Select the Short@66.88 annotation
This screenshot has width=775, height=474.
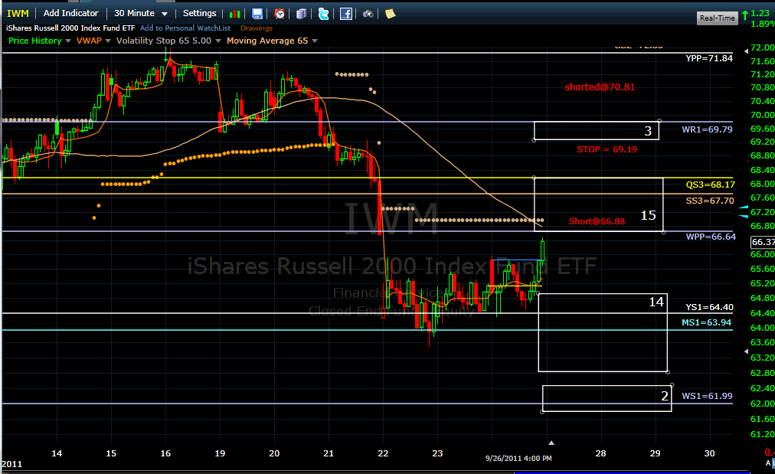(x=597, y=221)
